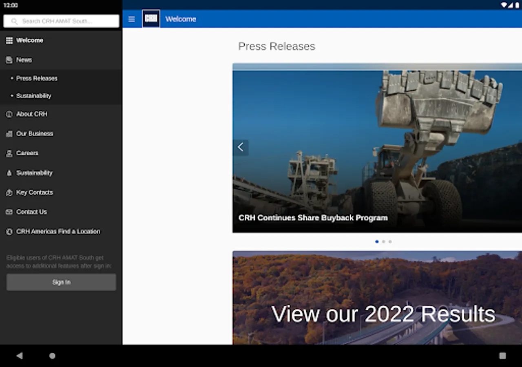Open the hamburger menu in the header
Screen dimensions: 522x367
(131, 19)
